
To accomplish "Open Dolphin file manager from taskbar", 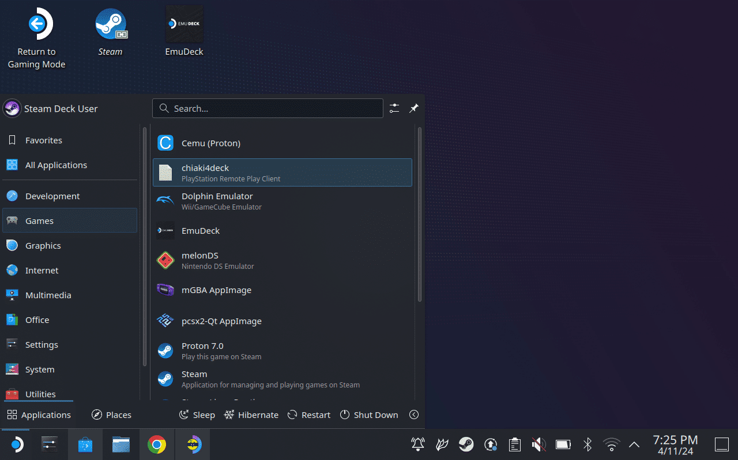I will coord(121,444).
